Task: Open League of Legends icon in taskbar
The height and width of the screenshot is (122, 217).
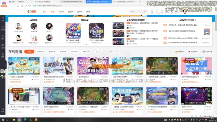Action: (30, 120)
